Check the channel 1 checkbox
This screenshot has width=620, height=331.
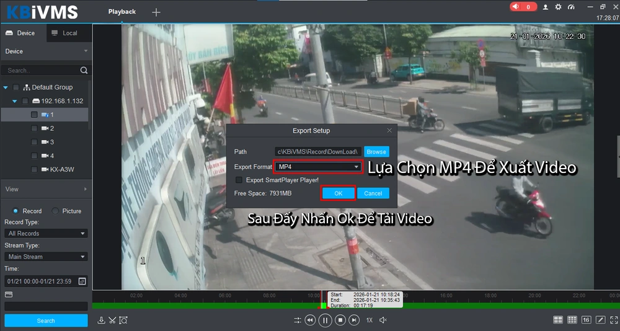pyautogui.click(x=34, y=115)
